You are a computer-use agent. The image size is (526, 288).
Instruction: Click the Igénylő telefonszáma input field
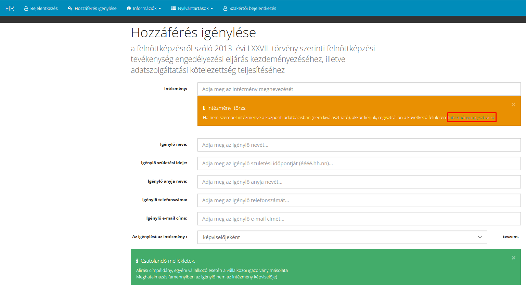click(x=359, y=200)
